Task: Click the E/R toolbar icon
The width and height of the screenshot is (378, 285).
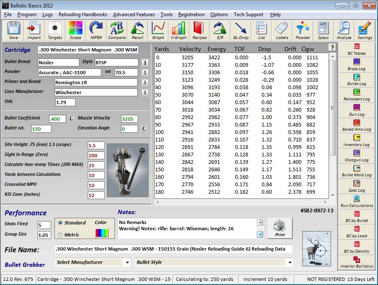Action: point(220,31)
